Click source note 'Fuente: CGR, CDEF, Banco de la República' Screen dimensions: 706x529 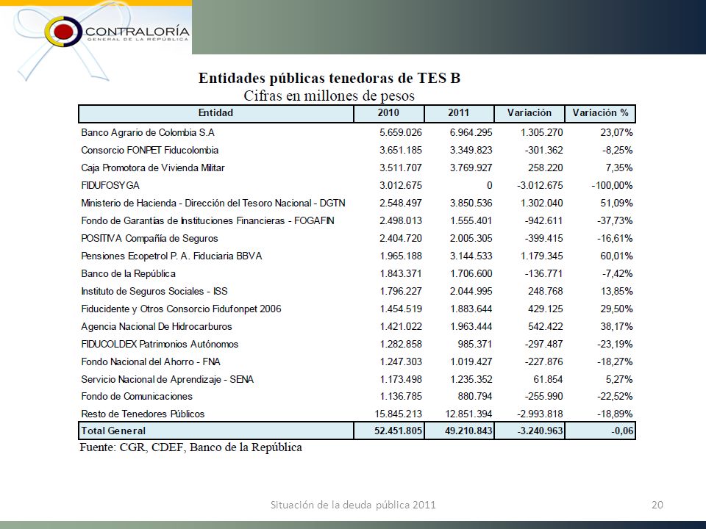coord(191,447)
